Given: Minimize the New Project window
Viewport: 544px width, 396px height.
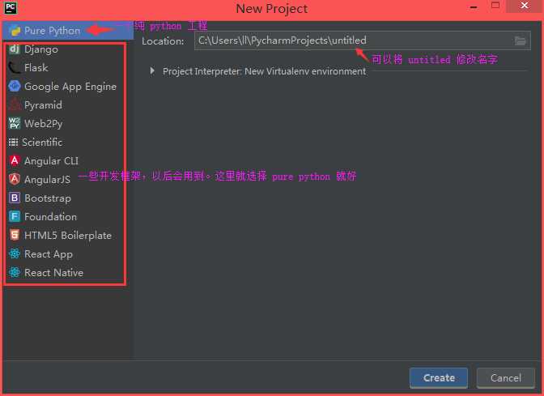Looking at the screenshot, I should 474,6.
